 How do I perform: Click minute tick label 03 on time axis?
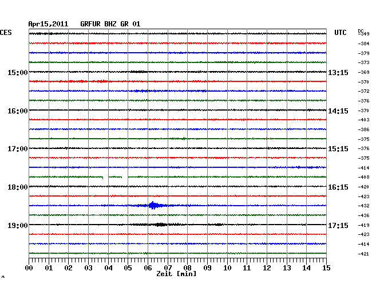click(x=88, y=268)
